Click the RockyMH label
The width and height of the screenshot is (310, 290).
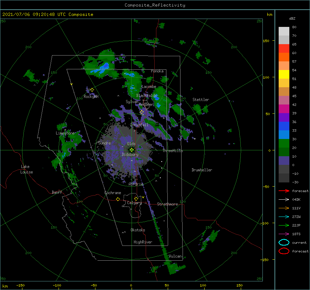pos(91,97)
